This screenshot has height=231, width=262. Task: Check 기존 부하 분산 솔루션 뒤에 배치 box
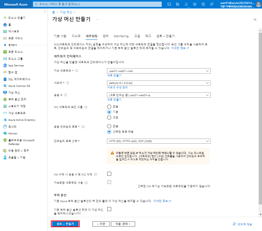point(109,209)
